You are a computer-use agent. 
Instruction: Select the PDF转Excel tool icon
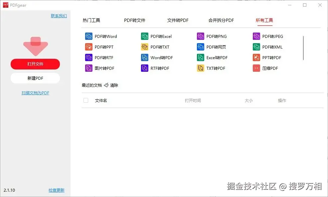144,36
